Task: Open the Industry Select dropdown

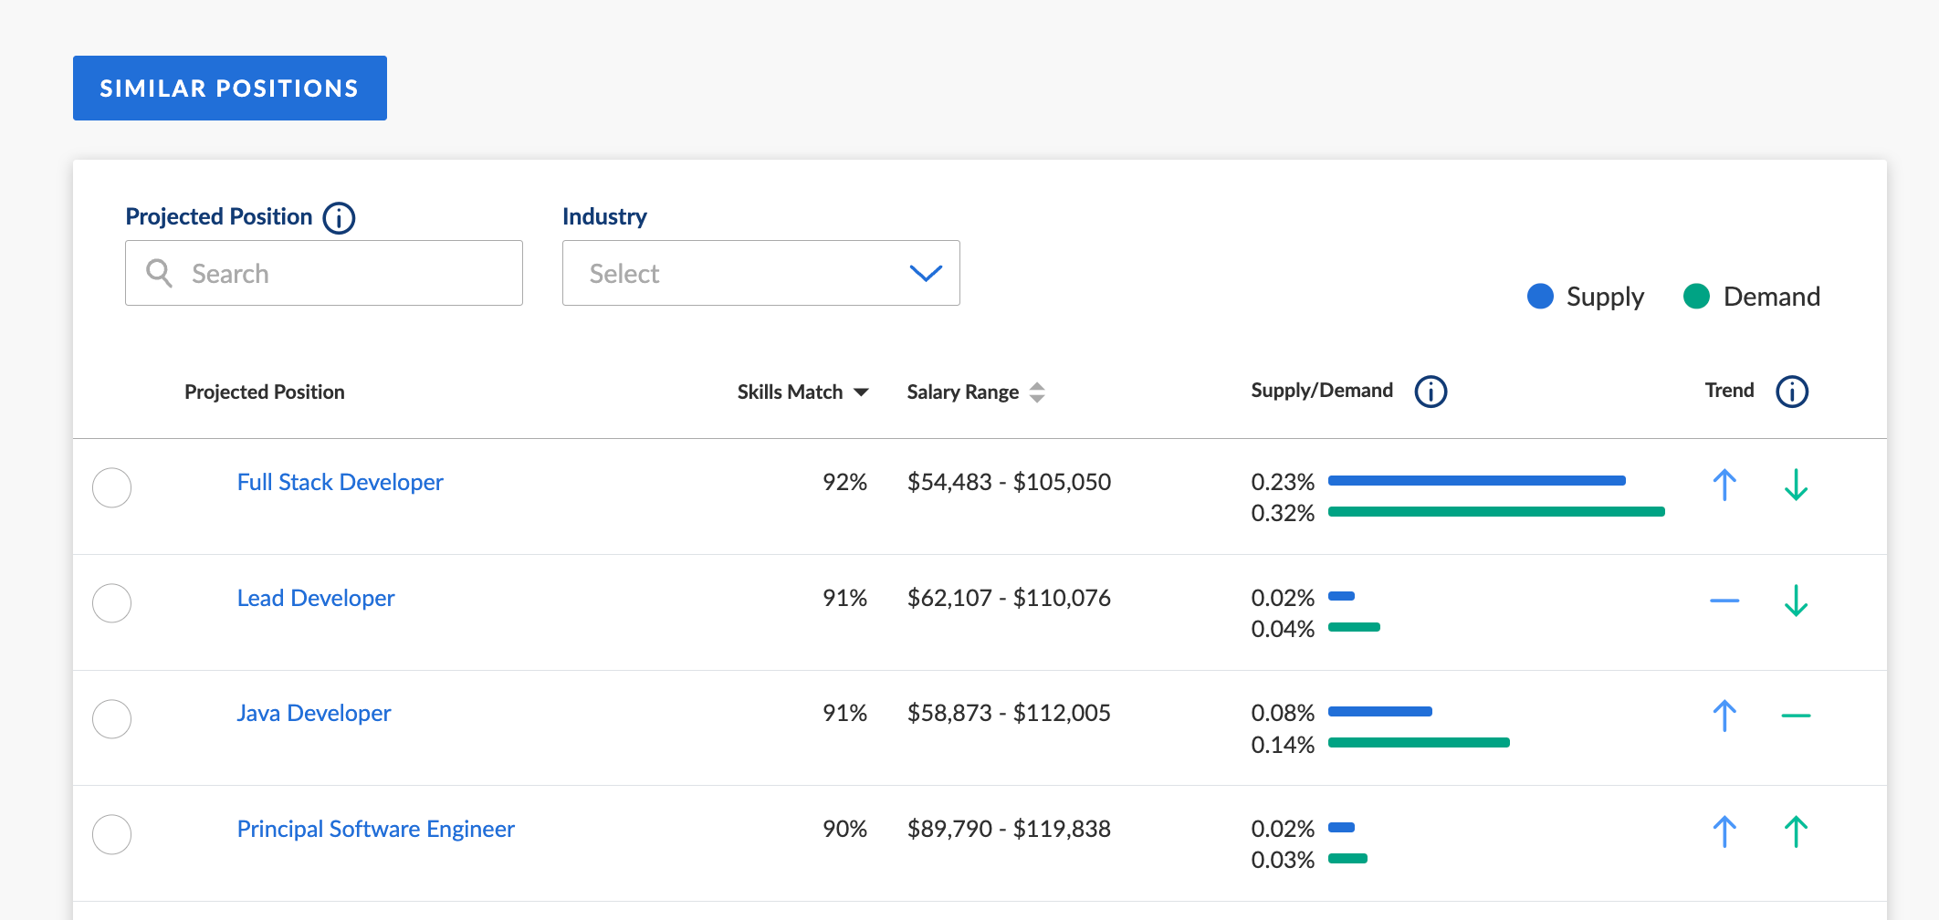Action: coord(761,273)
